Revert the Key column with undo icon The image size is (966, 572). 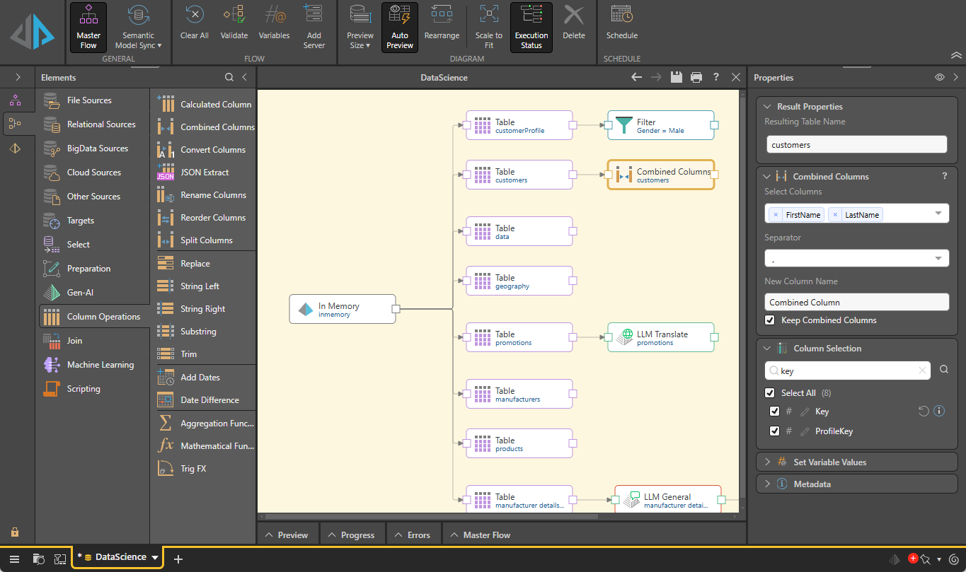[924, 411]
